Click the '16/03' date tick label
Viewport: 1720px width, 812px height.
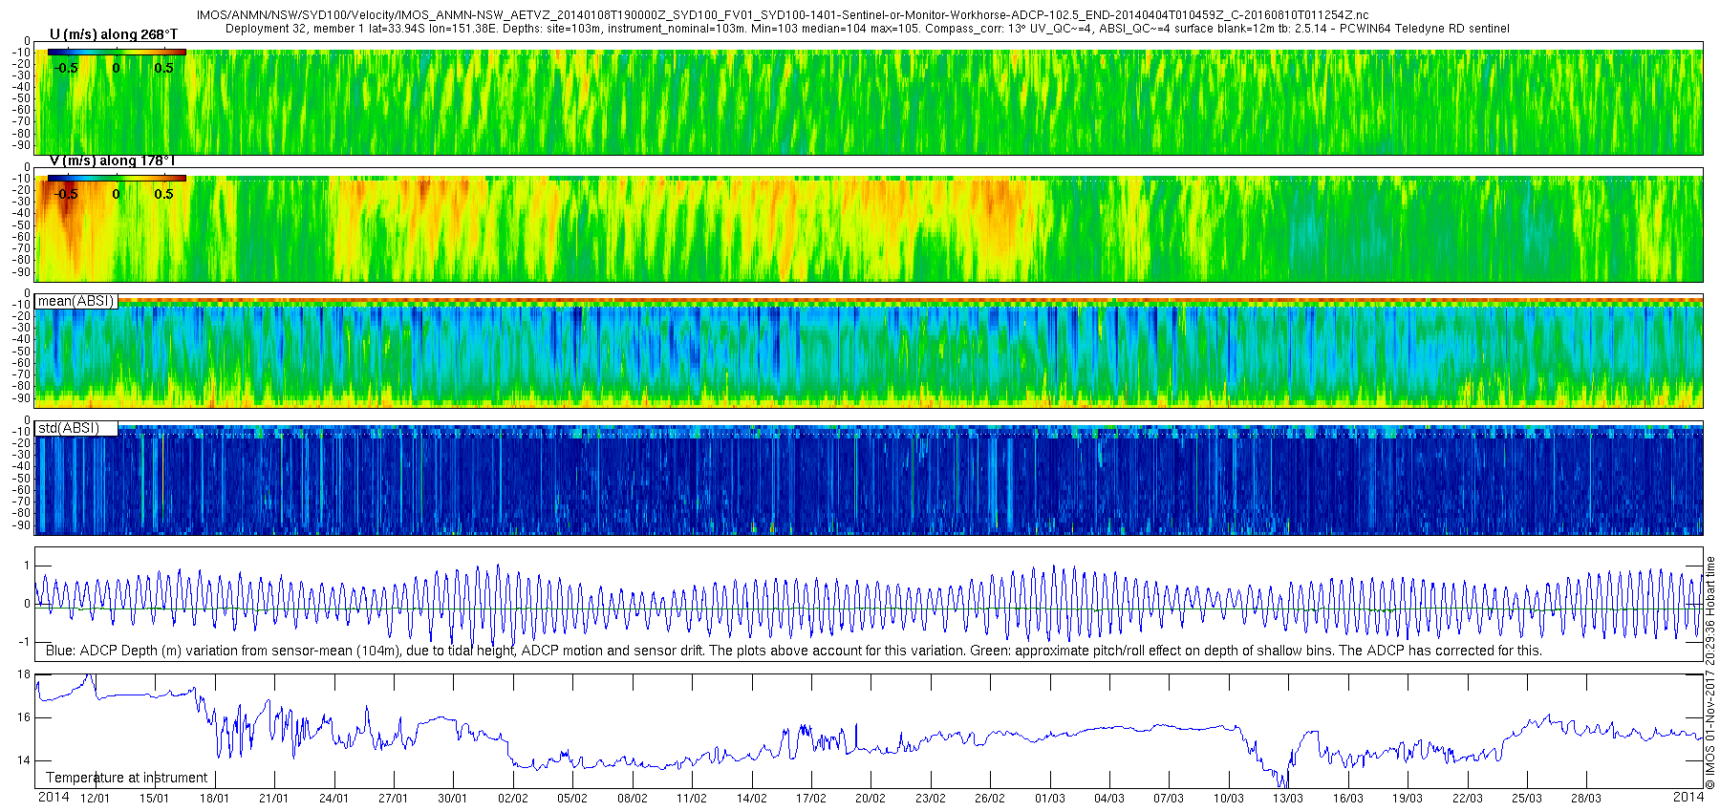(x=1348, y=799)
